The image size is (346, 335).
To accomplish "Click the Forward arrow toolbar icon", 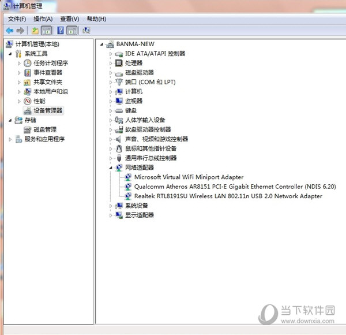I will click(x=20, y=31).
